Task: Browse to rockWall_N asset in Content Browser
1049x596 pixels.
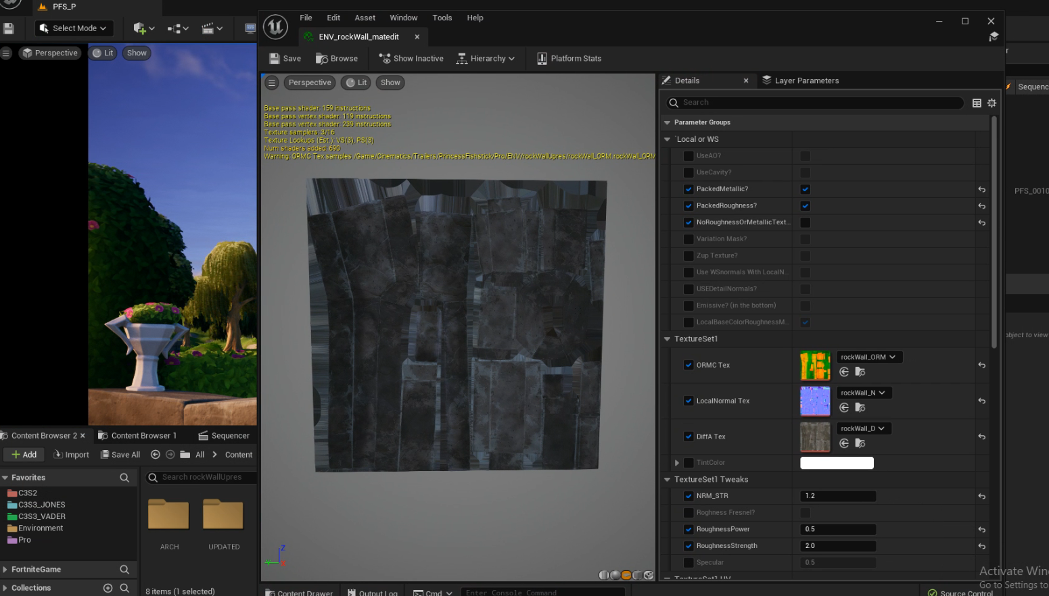Action: point(859,407)
